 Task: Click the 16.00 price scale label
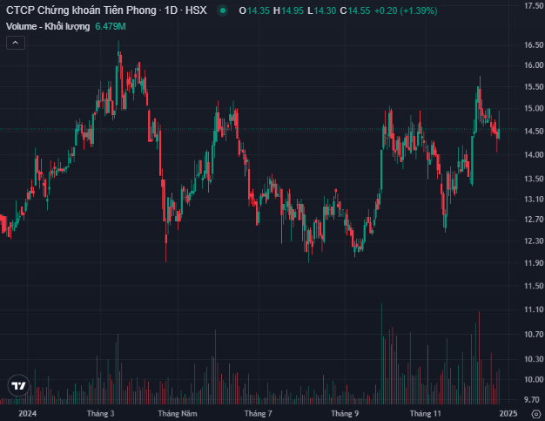[534, 65]
